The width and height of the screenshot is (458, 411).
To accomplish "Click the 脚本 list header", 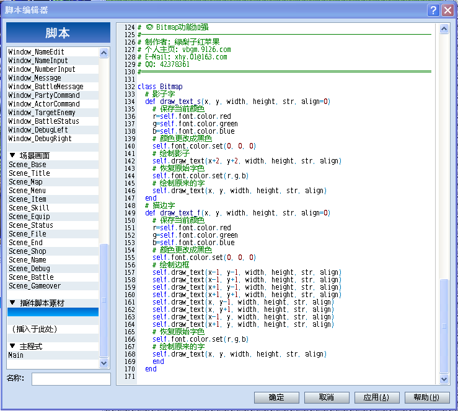I will pyautogui.click(x=58, y=33).
